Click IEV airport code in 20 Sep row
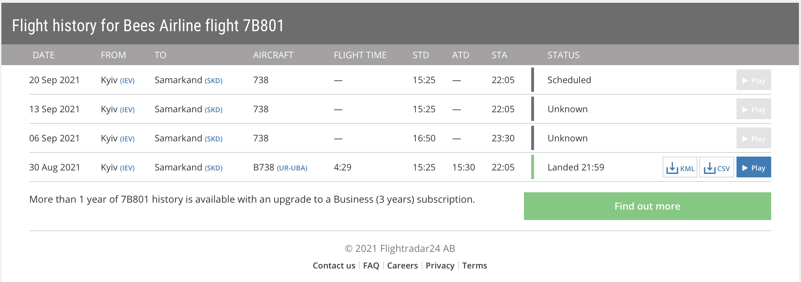This screenshot has width=801, height=282. point(127,81)
